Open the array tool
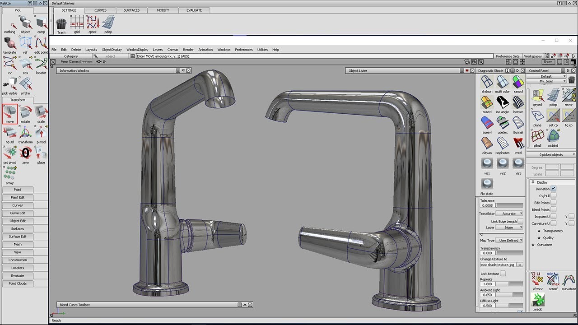The image size is (578, 325). 9,175
